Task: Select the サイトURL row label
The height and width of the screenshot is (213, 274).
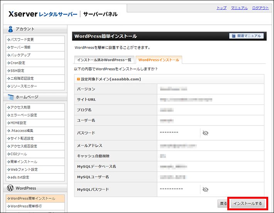Action: click(86, 100)
